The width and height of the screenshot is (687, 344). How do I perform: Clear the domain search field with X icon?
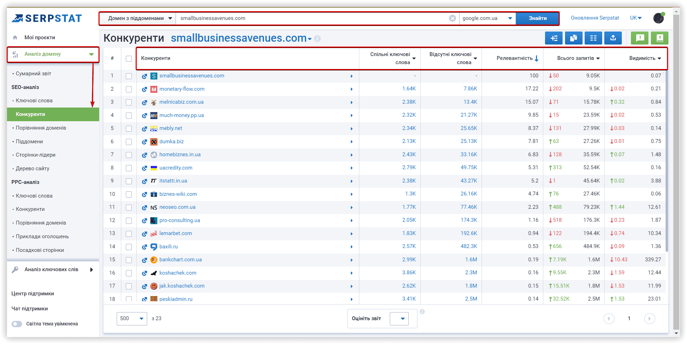(x=453, y=18)
